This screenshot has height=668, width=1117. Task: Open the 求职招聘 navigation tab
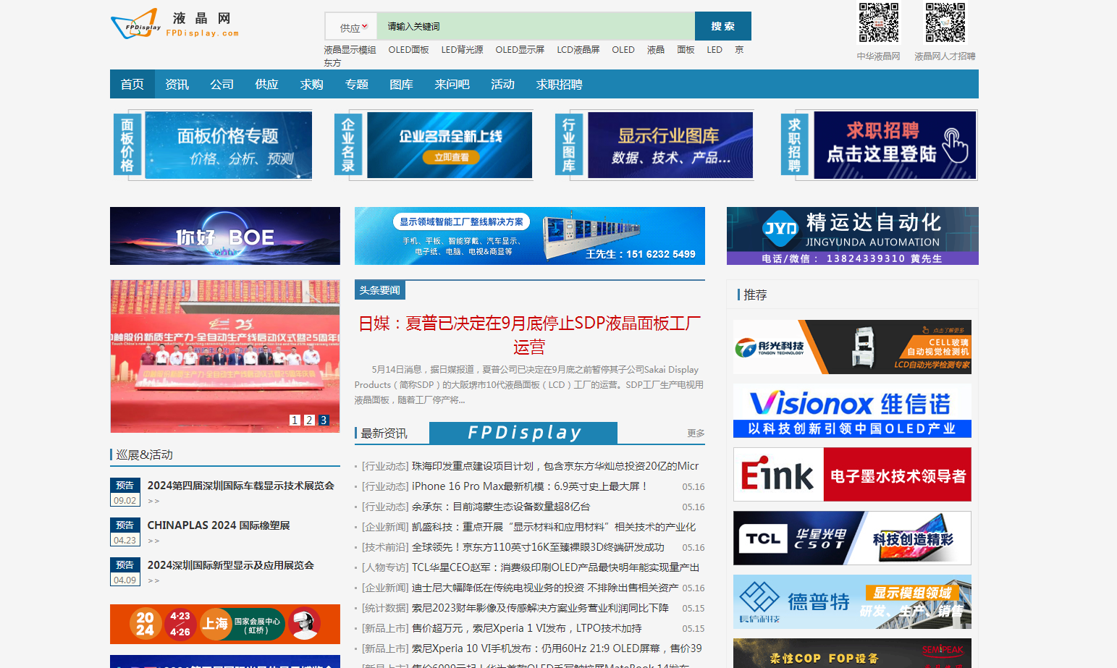tap(559, 85)
